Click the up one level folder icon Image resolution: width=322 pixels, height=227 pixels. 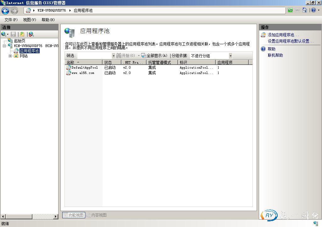click(x=22, y=34)
